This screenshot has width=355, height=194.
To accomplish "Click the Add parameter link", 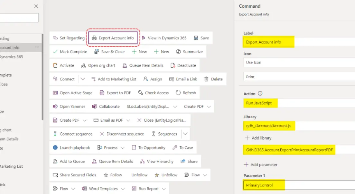I will point(261,164).
